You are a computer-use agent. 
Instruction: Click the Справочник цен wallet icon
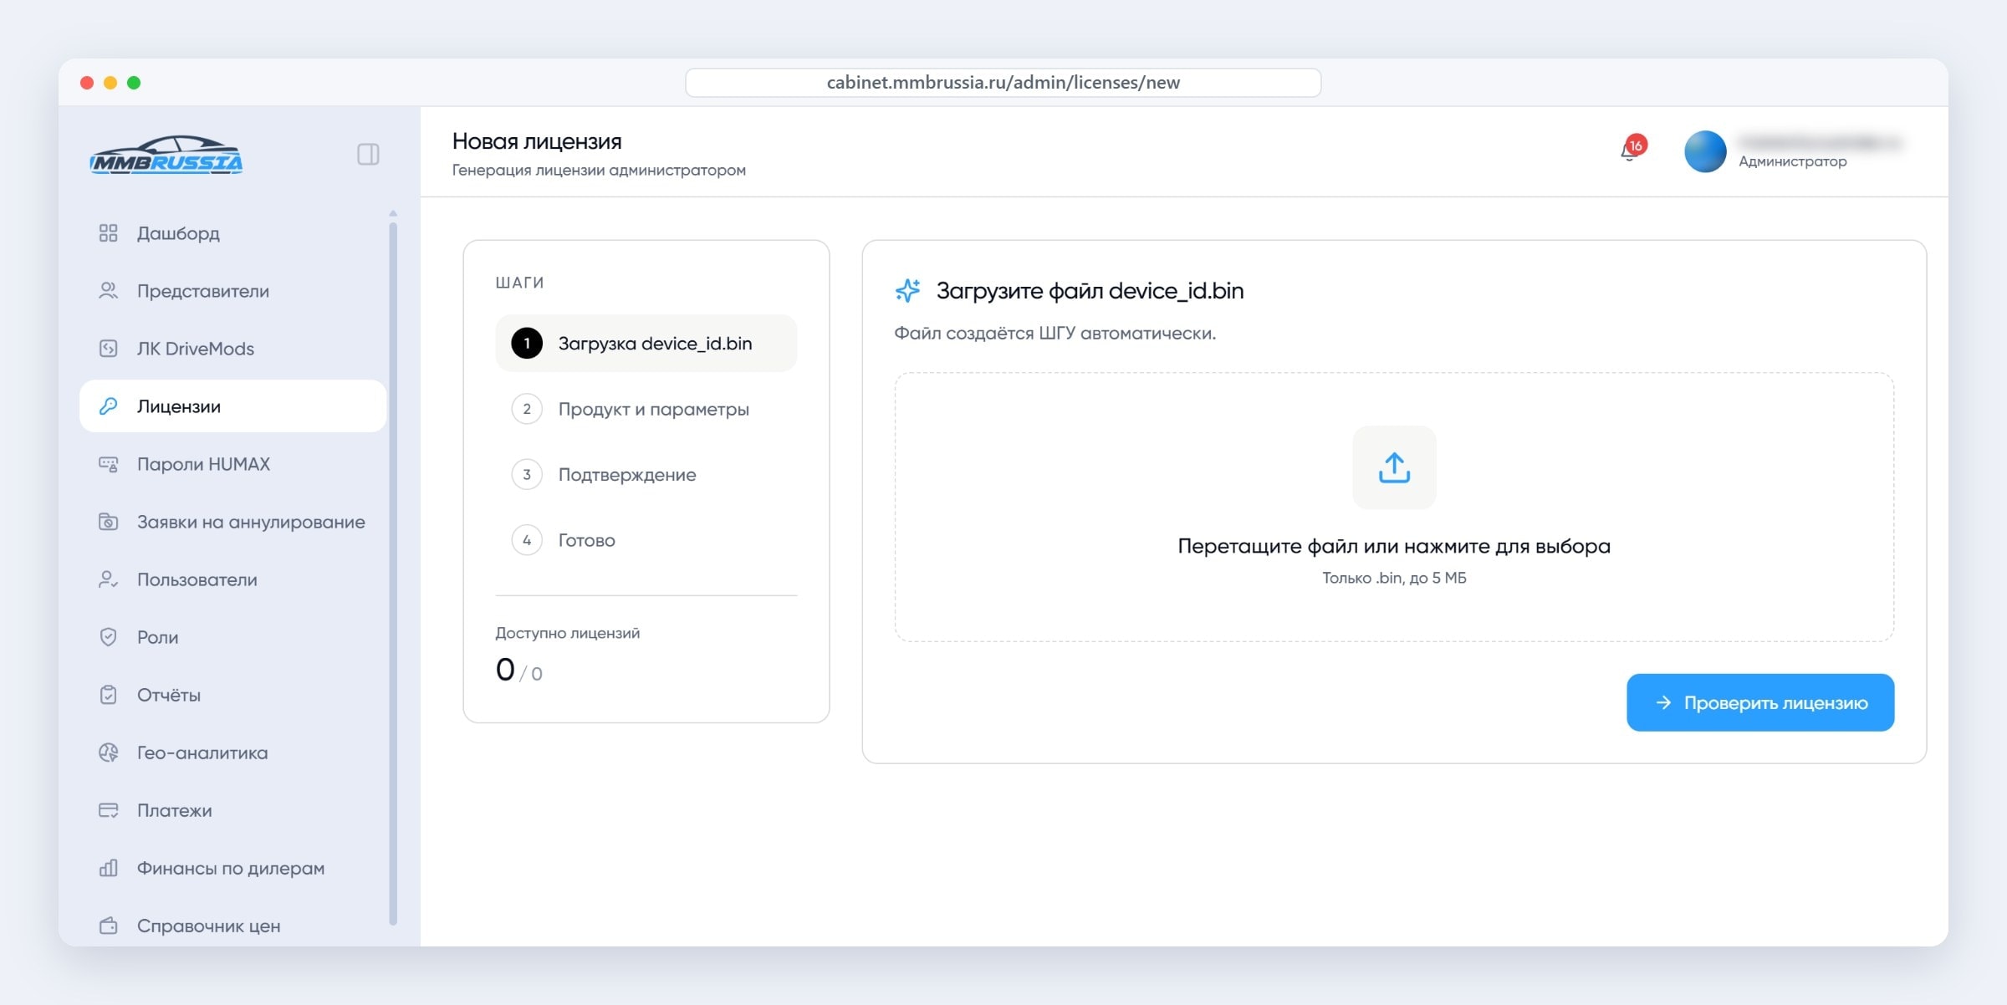(x=109, y=926)
